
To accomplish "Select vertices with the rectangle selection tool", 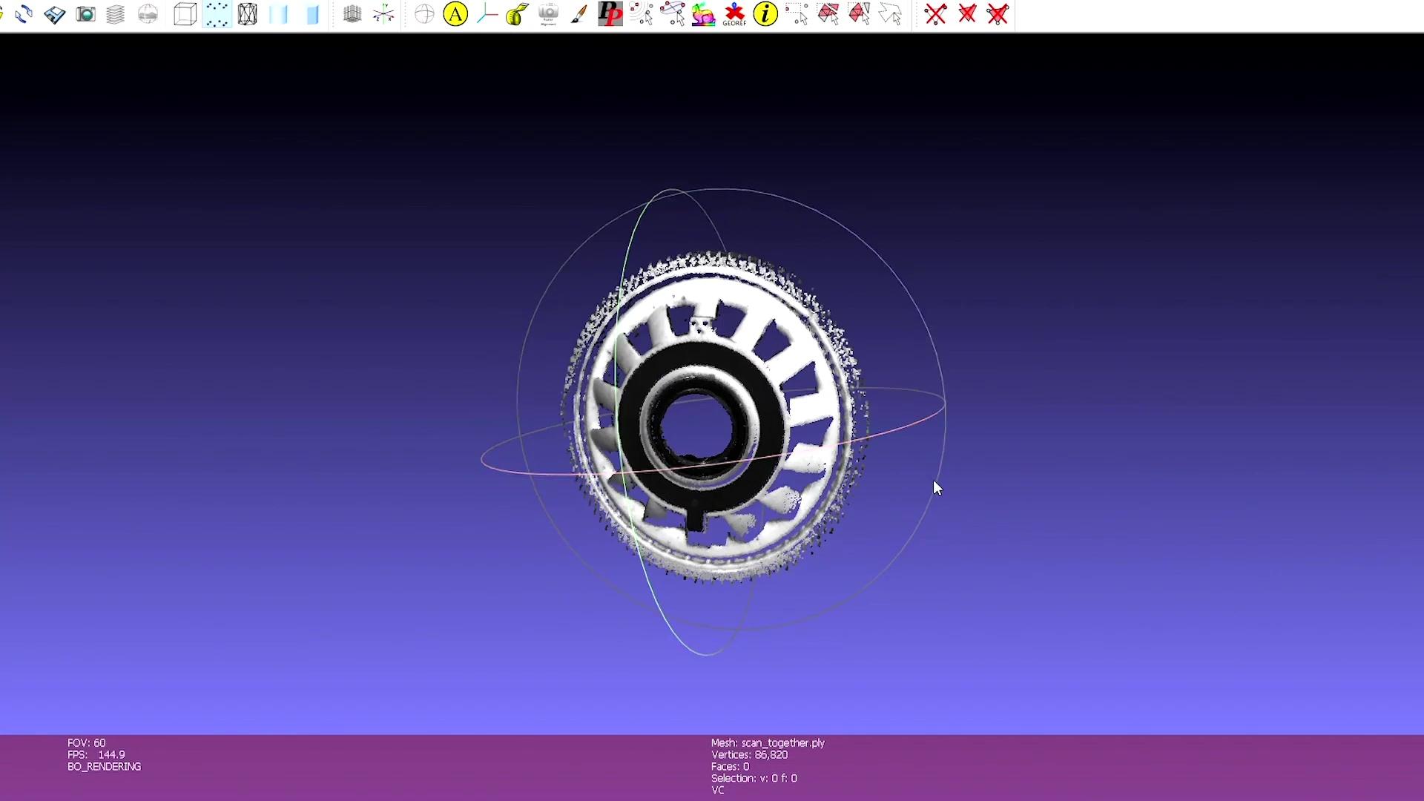I will point(799,14).
